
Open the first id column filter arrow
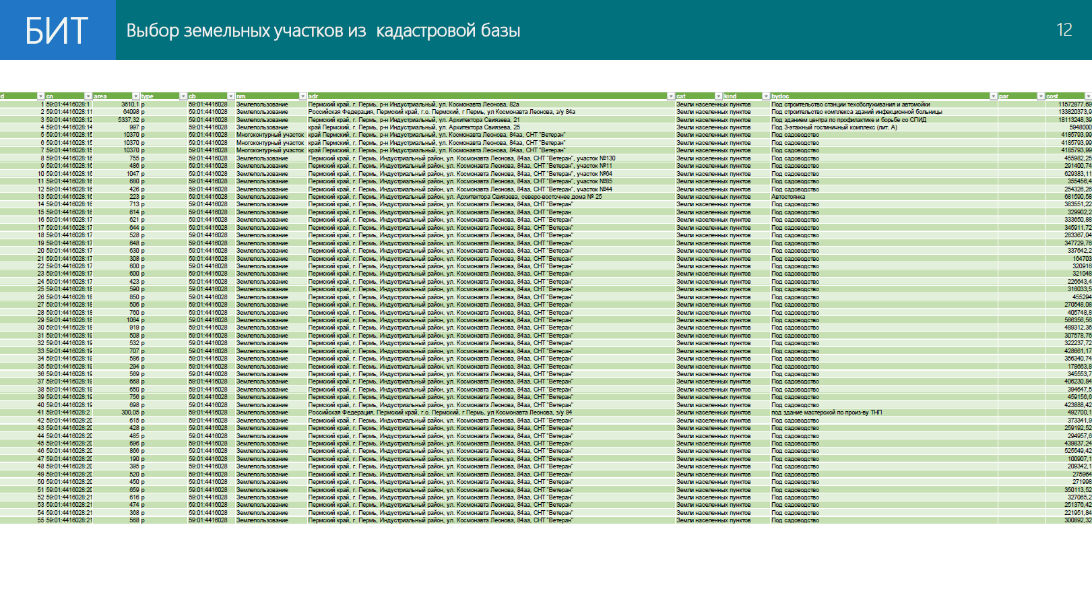[40, 96]
